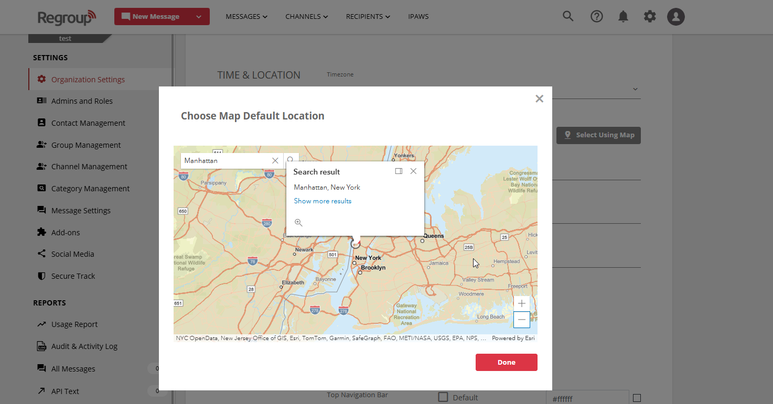Open the Messages menu
This screenshot has height=404, width=773.
tap(246, 17)
